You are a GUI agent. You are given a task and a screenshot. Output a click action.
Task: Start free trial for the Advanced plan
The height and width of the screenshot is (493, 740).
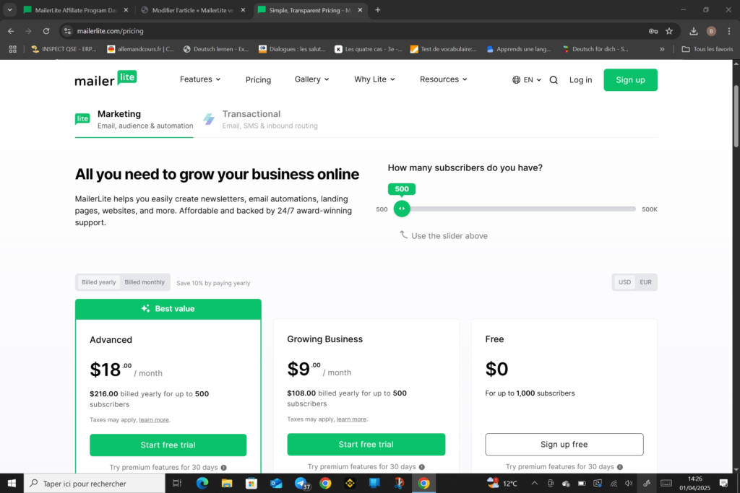coord(168,445)
